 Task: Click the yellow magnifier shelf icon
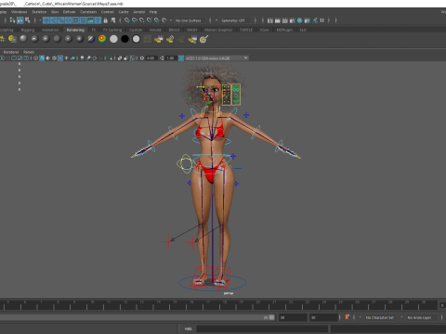coord(203,39)
